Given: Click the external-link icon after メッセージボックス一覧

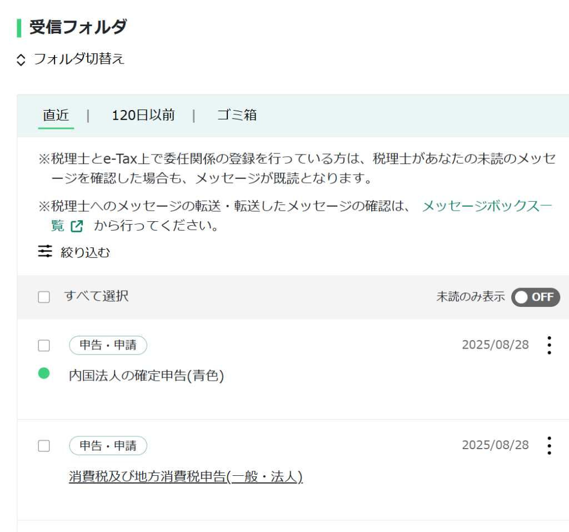Looking at the screenshot, I should click(x=77, y=226).
